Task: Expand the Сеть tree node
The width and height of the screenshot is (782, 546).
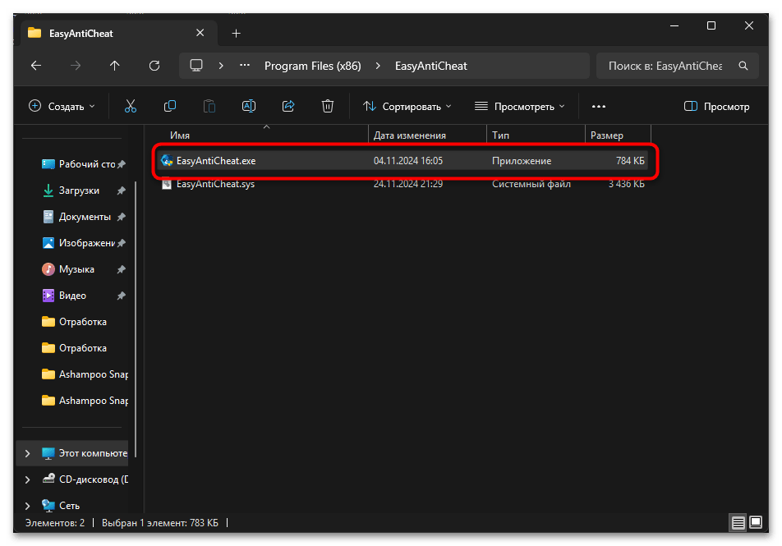Action: point(27,506)
